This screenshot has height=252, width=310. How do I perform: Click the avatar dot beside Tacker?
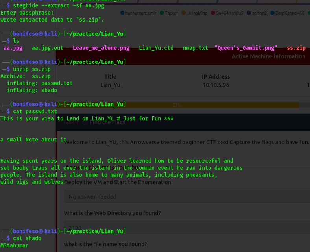(162, 13)
